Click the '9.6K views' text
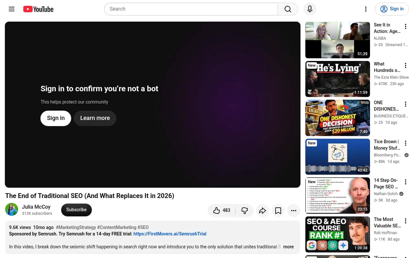The image size is (414, 258). [x=20, y=227]
